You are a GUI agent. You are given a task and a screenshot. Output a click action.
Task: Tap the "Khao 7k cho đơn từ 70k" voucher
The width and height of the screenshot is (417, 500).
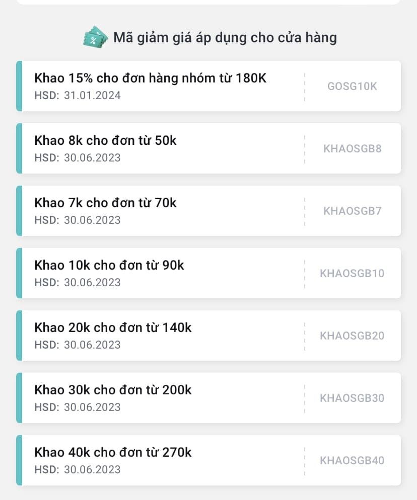click(x=105, y=203)
